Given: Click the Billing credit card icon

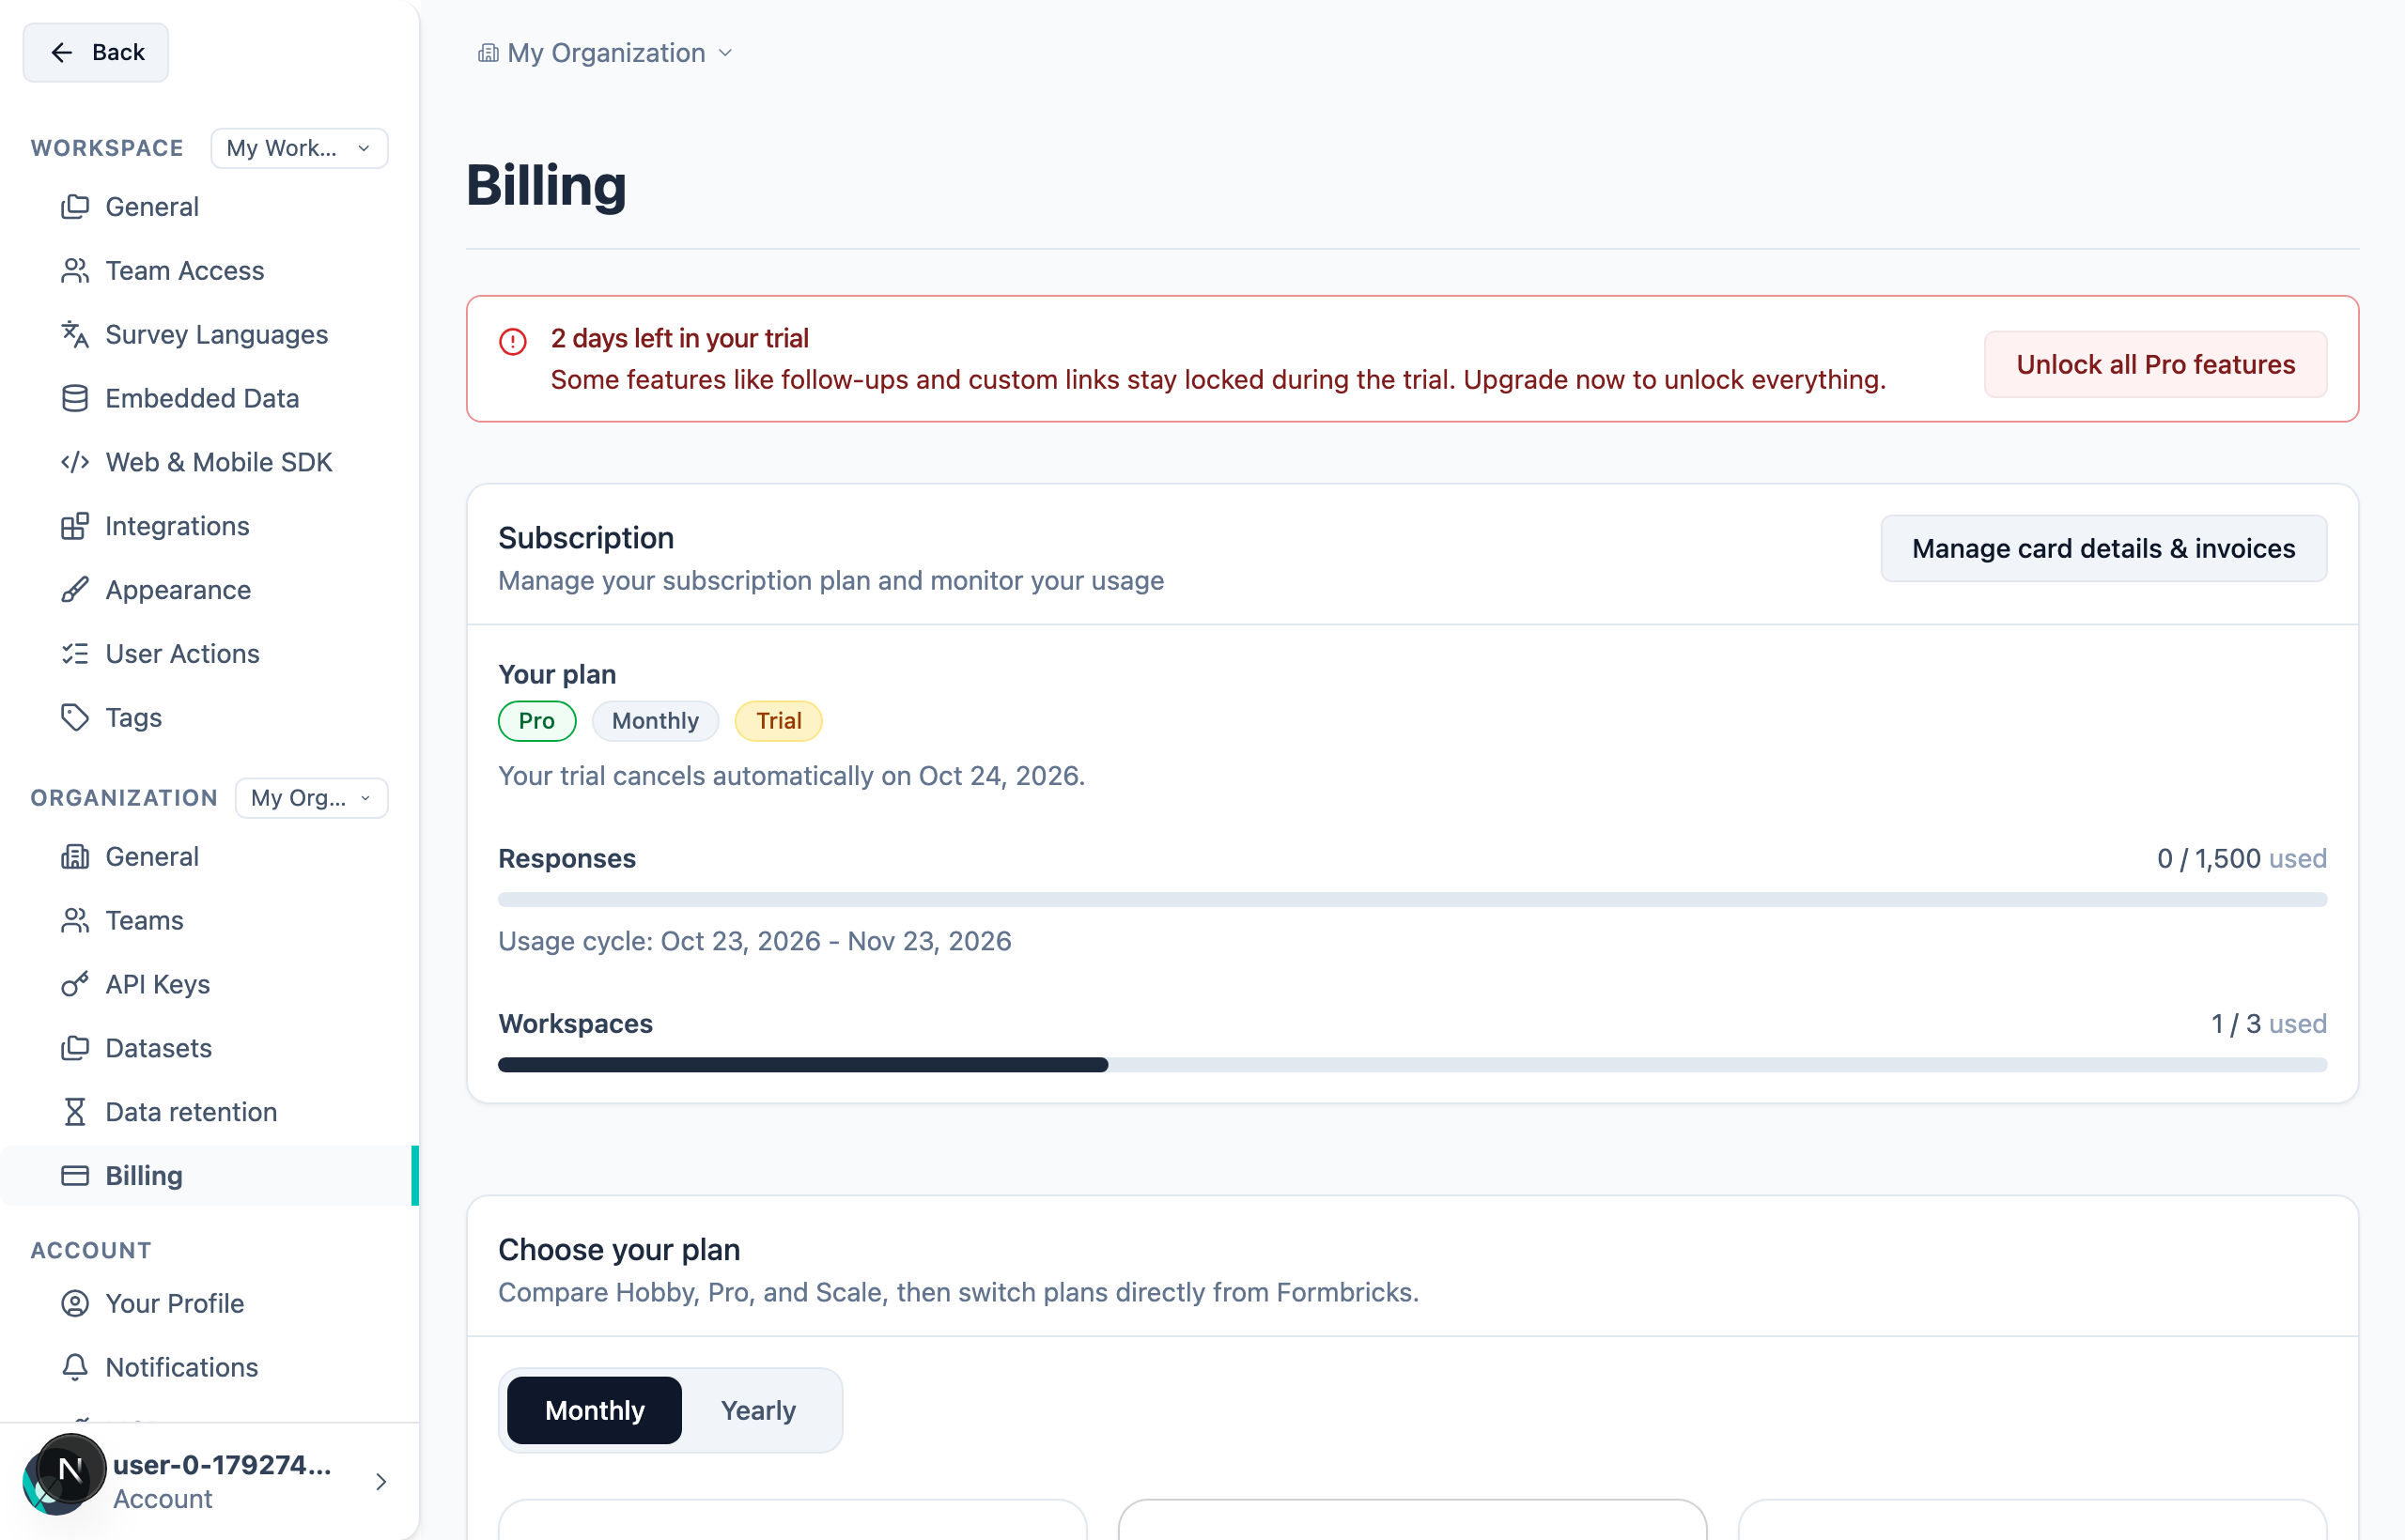Looking at the screenshot, I should 75,1176.
